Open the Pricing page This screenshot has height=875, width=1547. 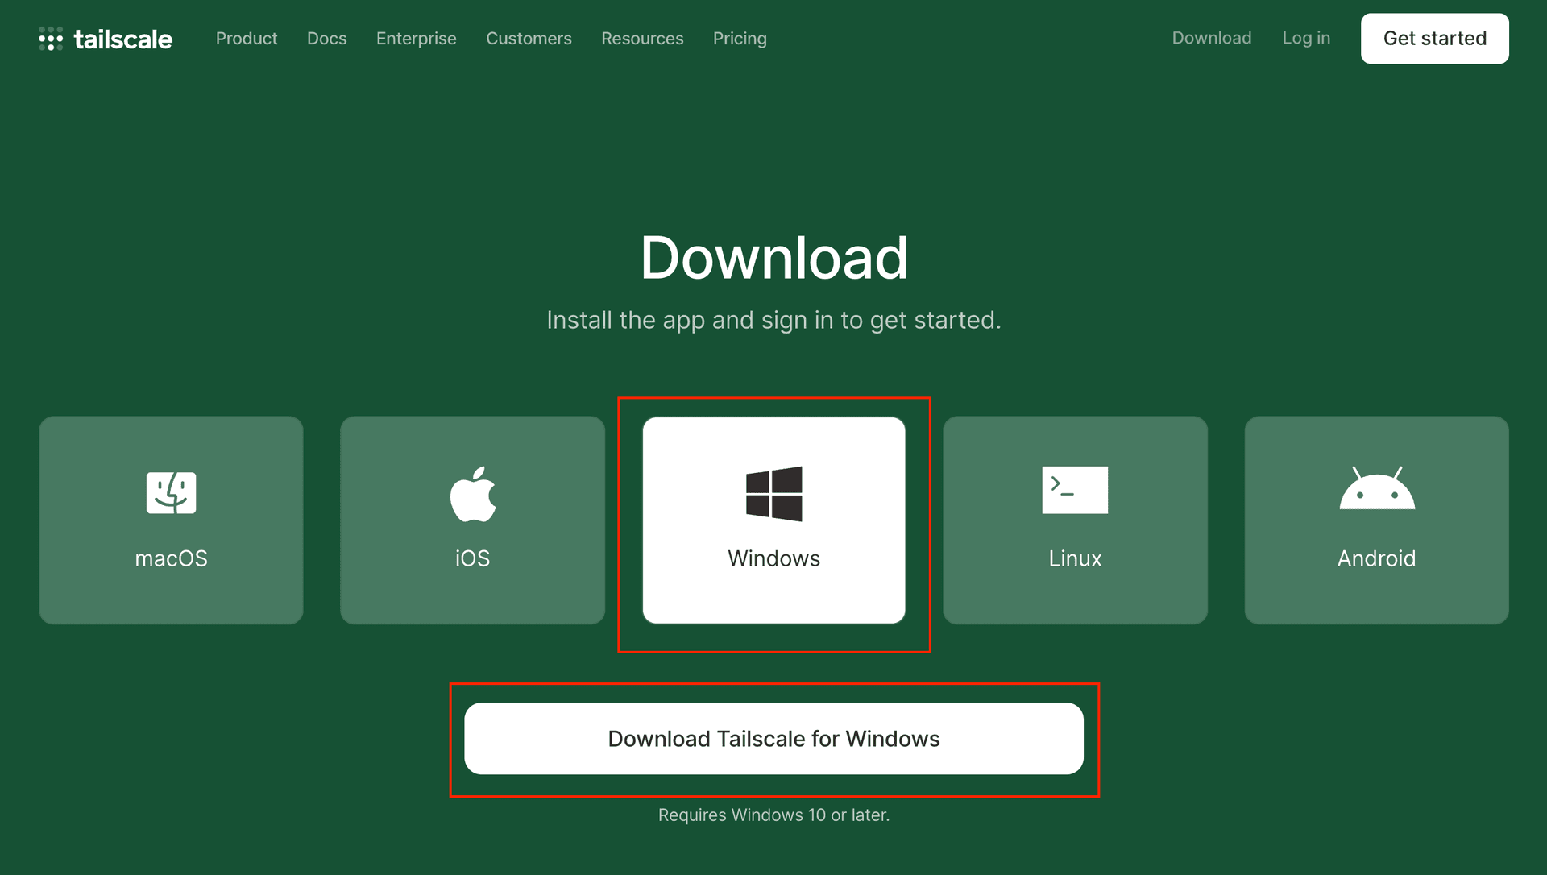tap(740, 38)
